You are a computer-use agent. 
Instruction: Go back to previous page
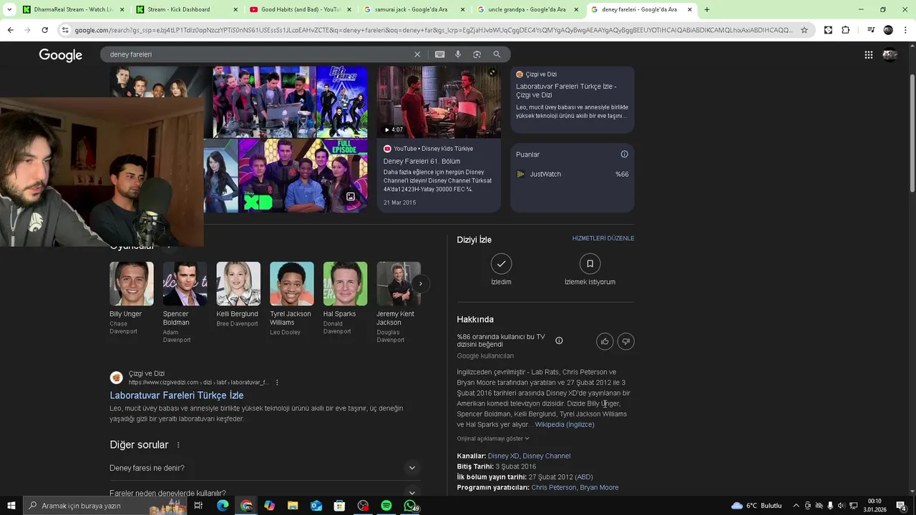[10, 30]
